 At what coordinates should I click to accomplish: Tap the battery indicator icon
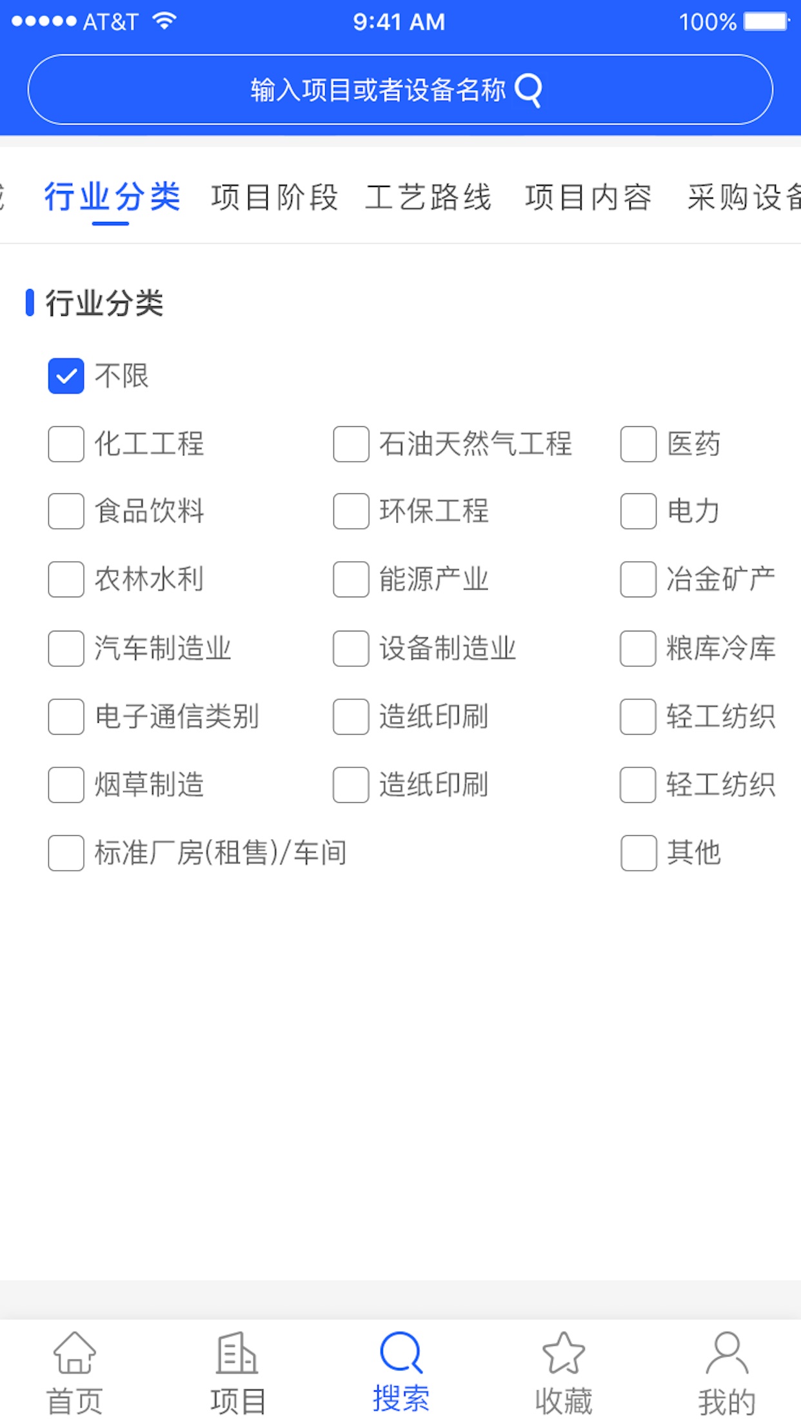coord(766,21)
